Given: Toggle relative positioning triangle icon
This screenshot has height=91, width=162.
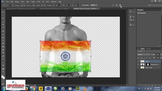Looking at the screenshot, I should (x=22, y=5).
